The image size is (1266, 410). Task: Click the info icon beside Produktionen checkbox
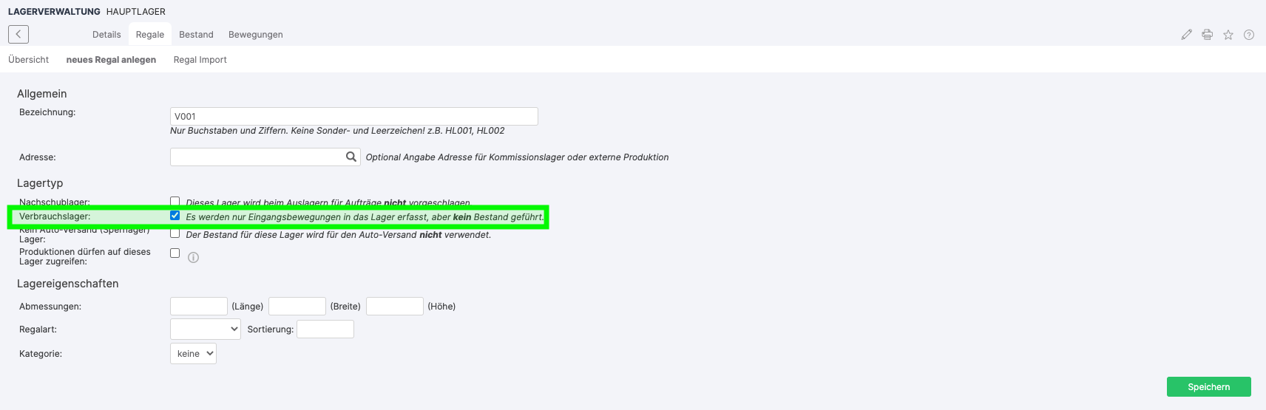click(193, 257)
